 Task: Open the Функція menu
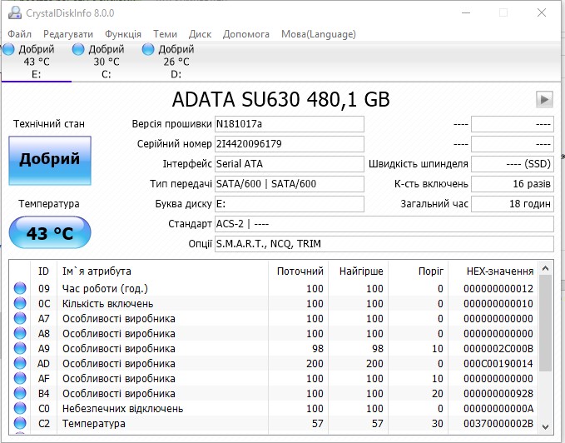click(x=123, y=34)
